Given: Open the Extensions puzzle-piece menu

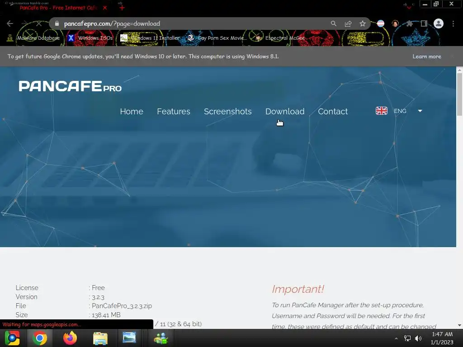Looking at the screenshot, I should [409, 23].
